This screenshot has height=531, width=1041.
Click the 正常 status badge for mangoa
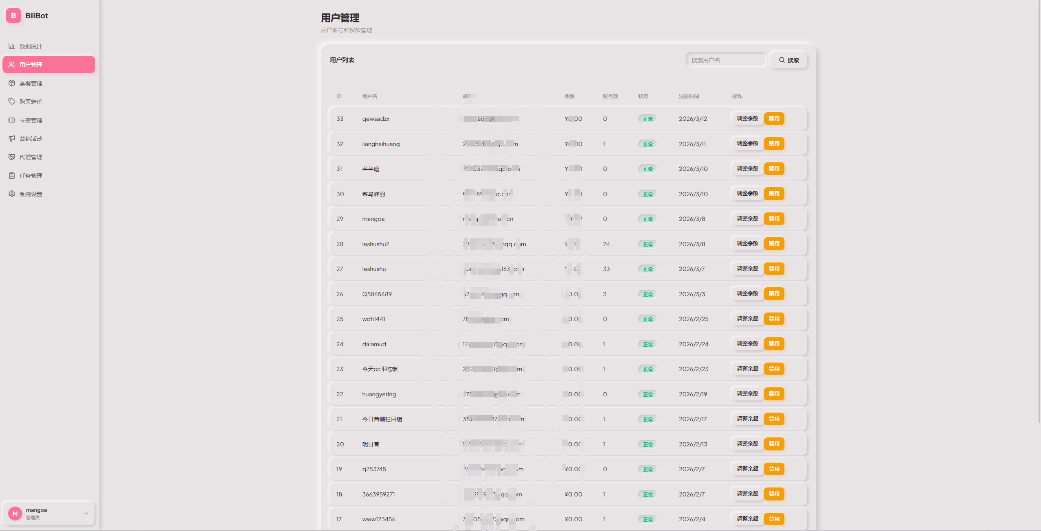point(647,219)
